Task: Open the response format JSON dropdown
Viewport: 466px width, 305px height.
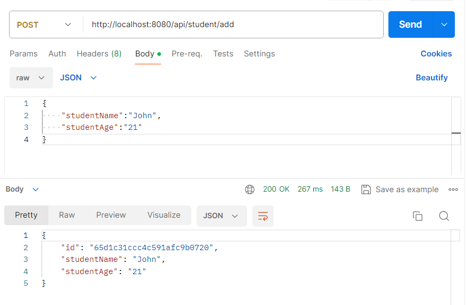Action: 221,216
